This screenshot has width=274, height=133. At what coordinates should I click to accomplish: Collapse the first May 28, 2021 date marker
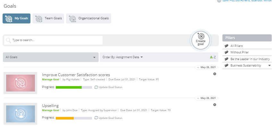(x=198, y=67)
